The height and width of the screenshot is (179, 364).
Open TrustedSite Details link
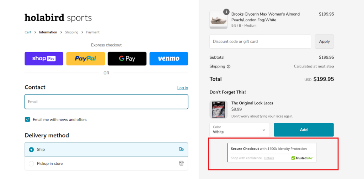pyautogui.click(x=269, y=158)
